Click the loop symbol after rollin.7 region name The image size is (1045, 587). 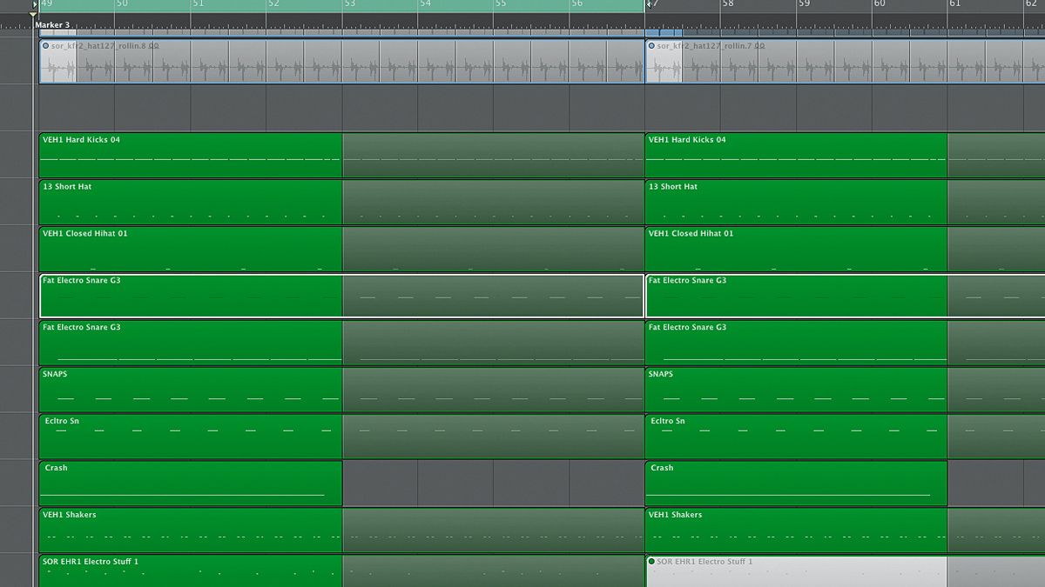click(760, 46)
